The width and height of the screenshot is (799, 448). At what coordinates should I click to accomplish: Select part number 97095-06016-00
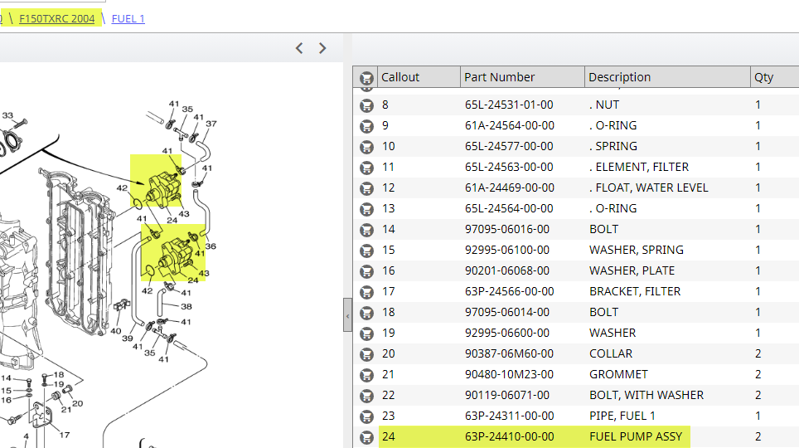507,229
